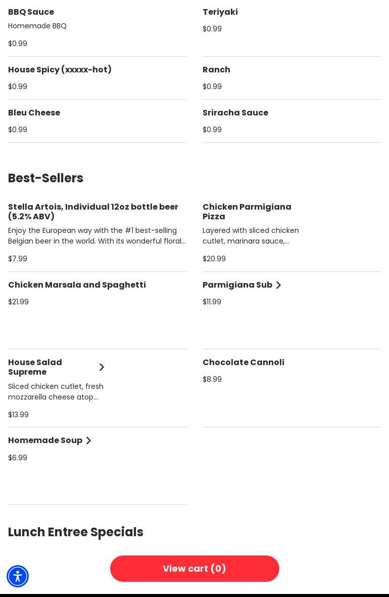Screen dimensions: 389x597
Task: Expand Homemade Soup options chevron
Action: 88,441
